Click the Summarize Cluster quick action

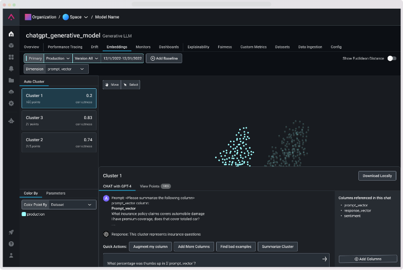point(278,246)
